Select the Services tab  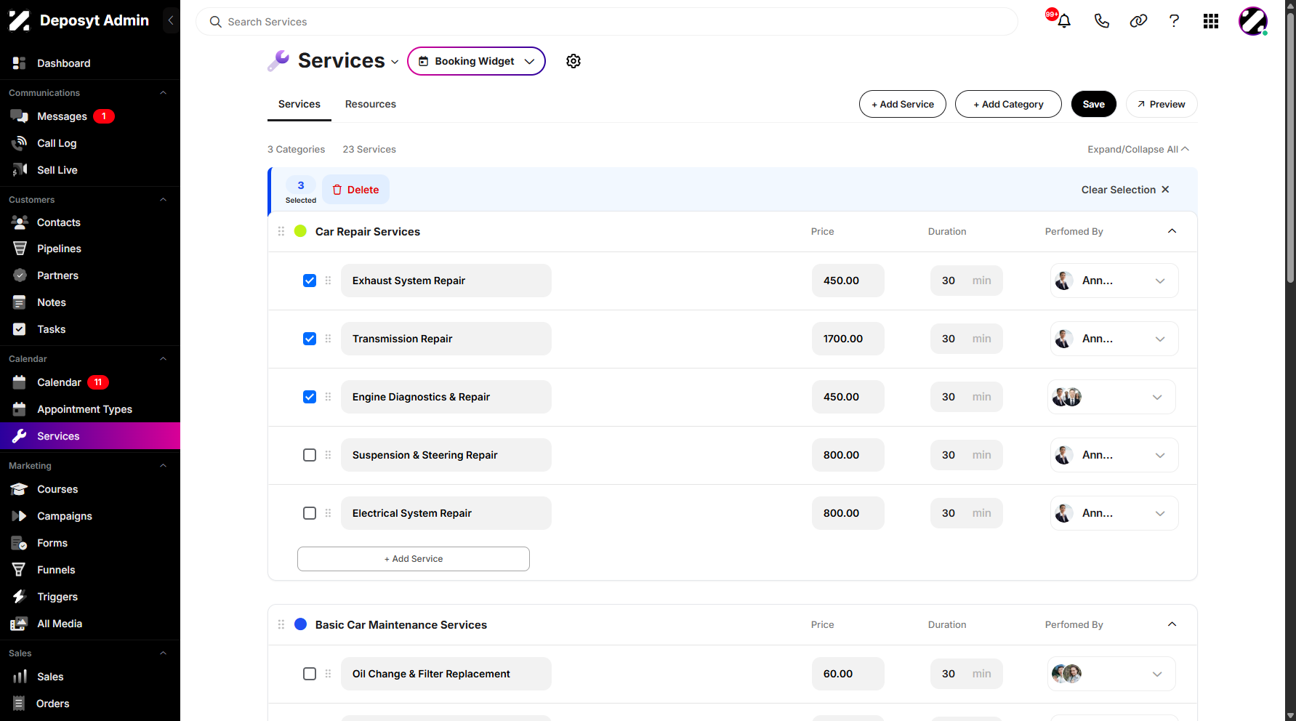tap(299, 104)
